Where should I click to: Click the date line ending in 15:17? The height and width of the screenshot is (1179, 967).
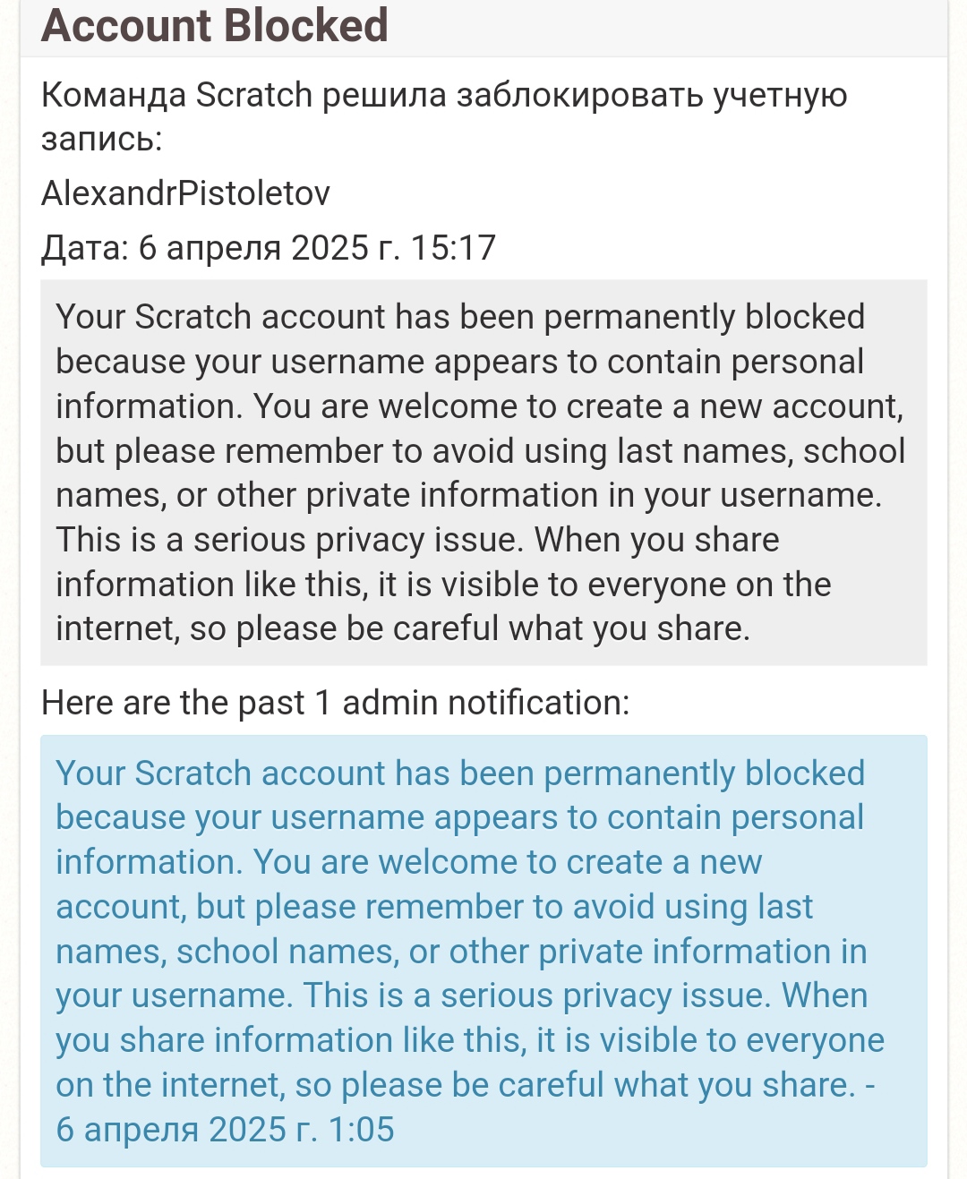coord(269,248)
